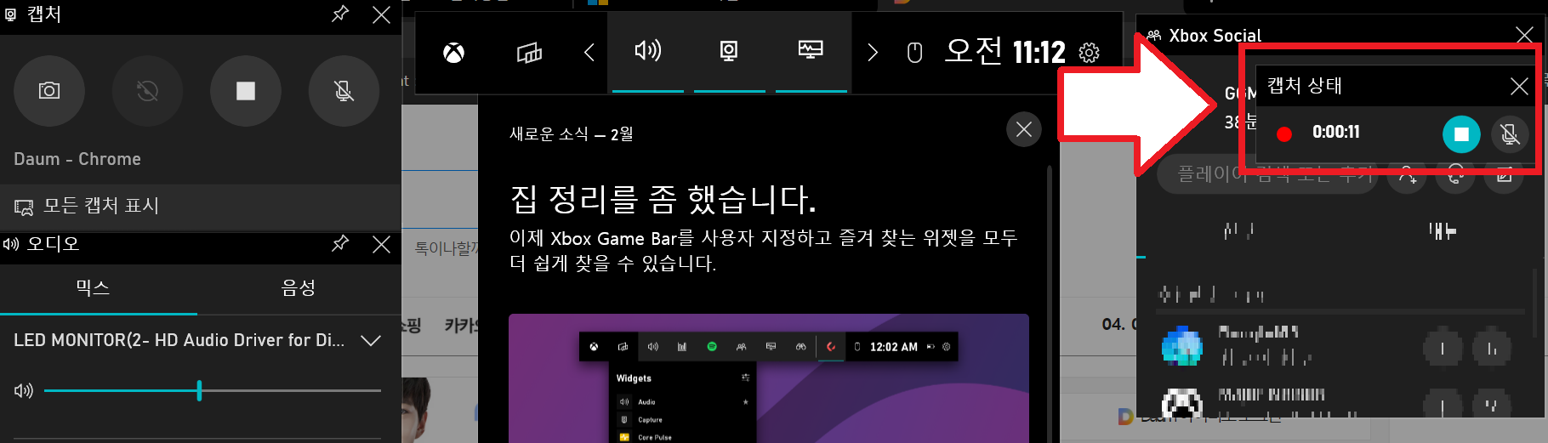This screenshot has height=443, width=1548.
Task: Stop recording in the 캡처 widget
Action: point(246,91)
